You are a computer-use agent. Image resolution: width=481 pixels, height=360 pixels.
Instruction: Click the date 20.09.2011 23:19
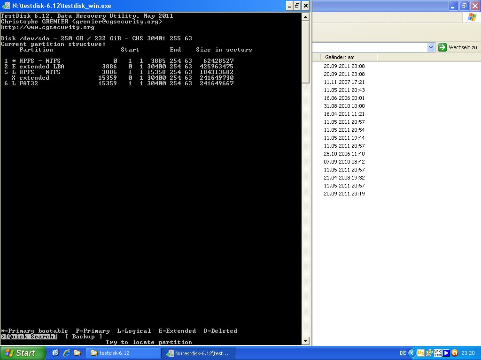(x=344, y=194)
